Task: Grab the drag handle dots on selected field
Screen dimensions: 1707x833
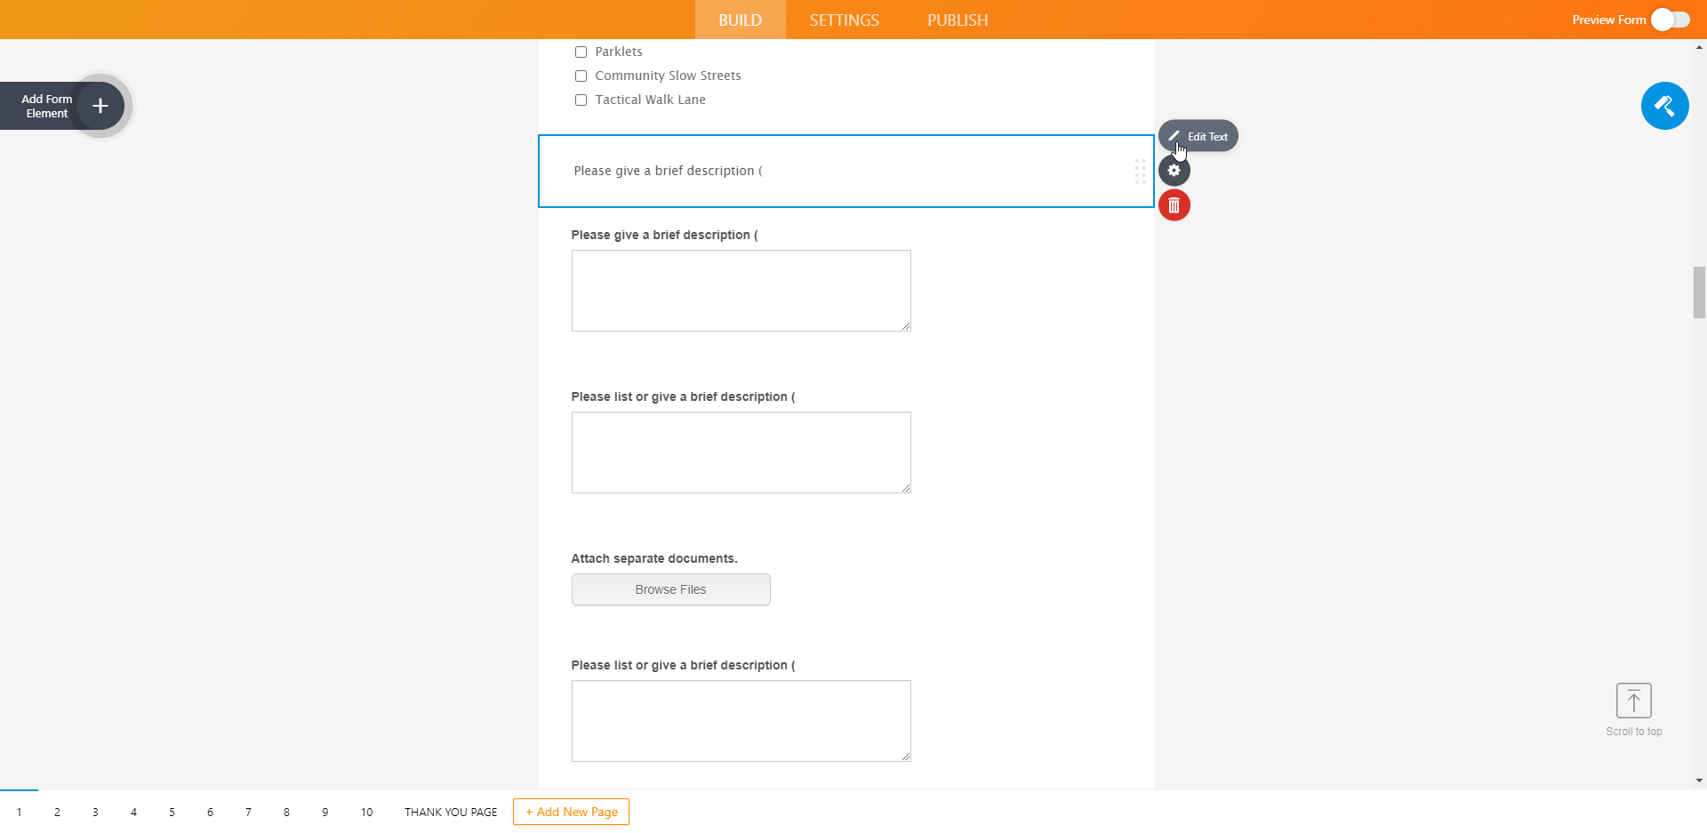Action: point(1140,172)
